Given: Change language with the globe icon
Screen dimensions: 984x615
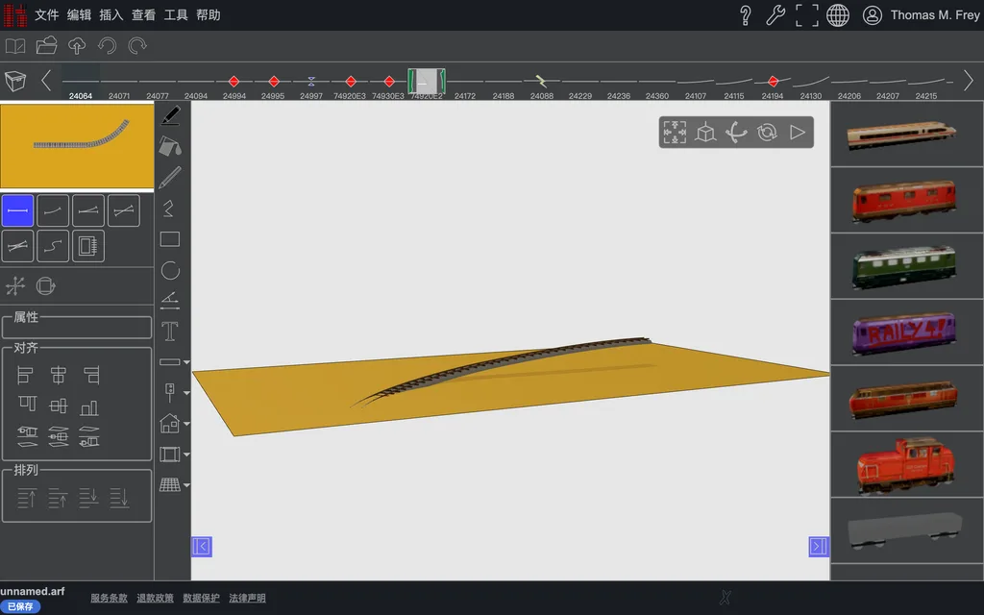Looking at the screenshot, I should tap(838, 15).
